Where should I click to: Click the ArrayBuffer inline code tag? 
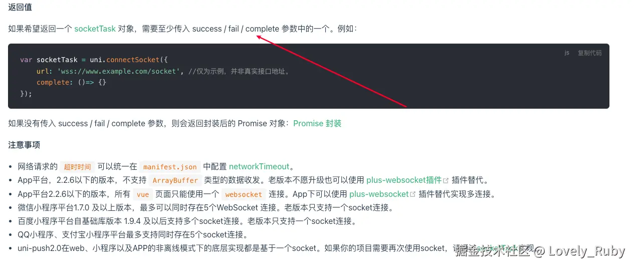175,180
